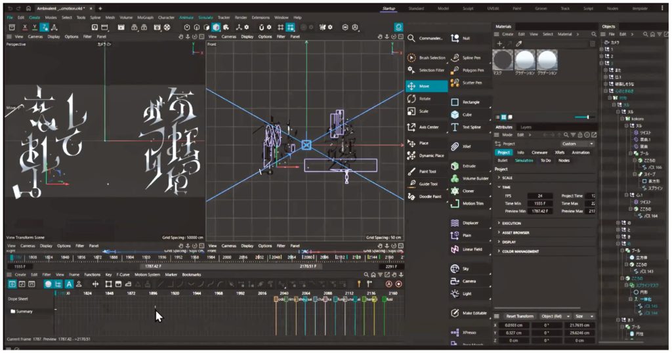The image size is (672, 353).
Task: Expand object "1" in Objects tree
Action: [602, 49]
